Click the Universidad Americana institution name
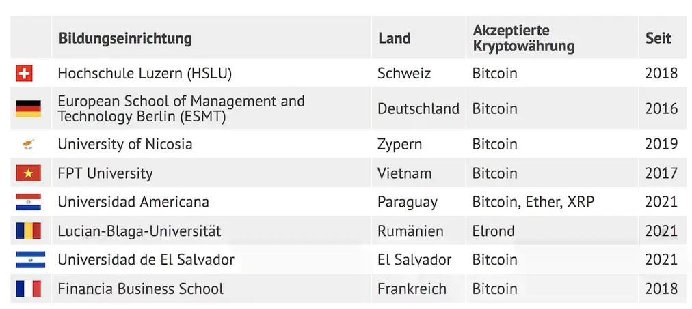 point(133,202)
